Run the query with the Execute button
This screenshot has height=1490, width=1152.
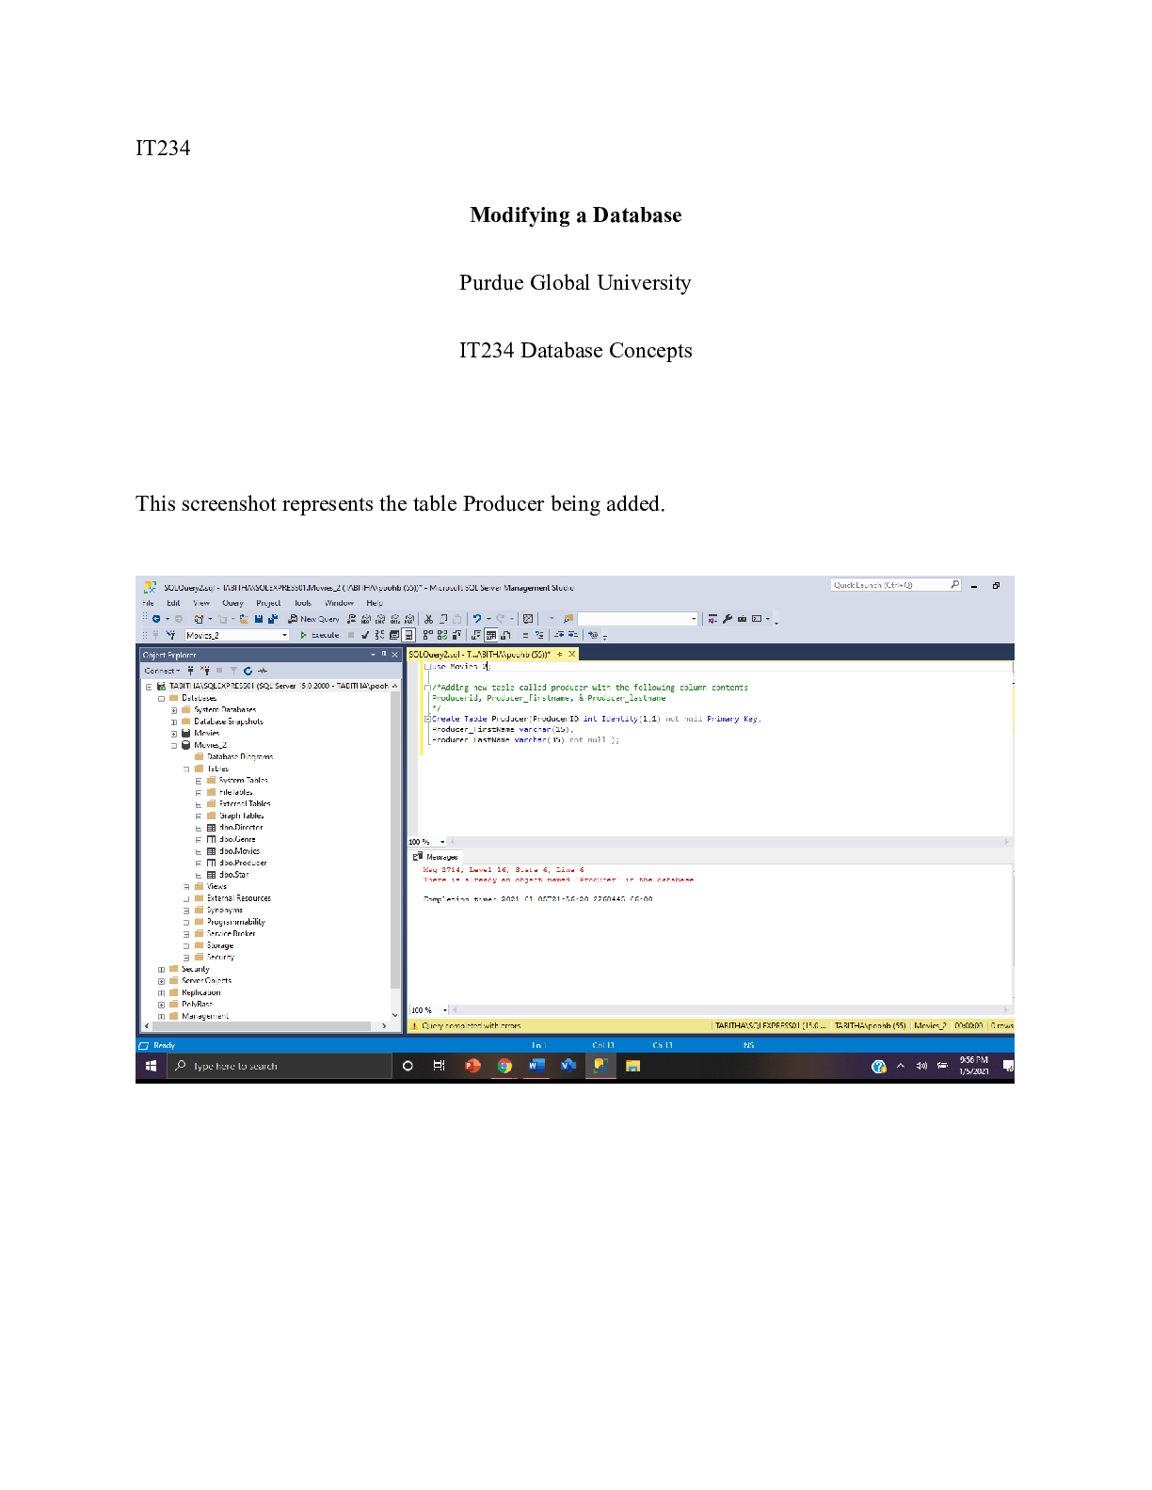[319, 635]
